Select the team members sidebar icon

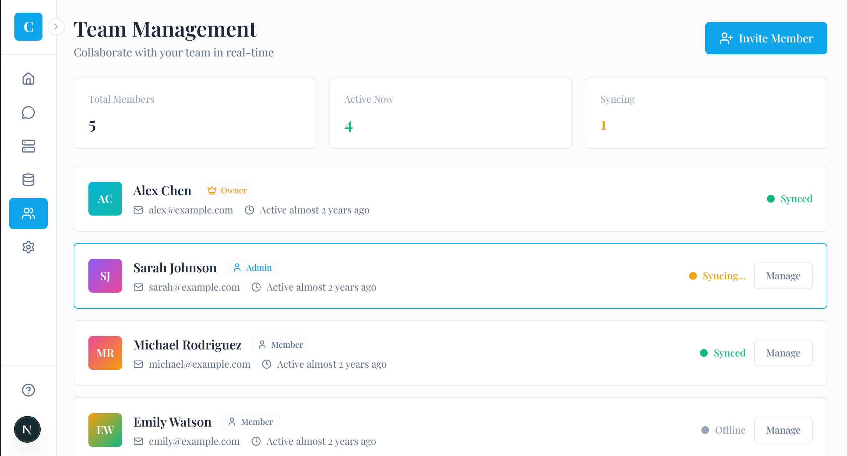pos(28,213)
